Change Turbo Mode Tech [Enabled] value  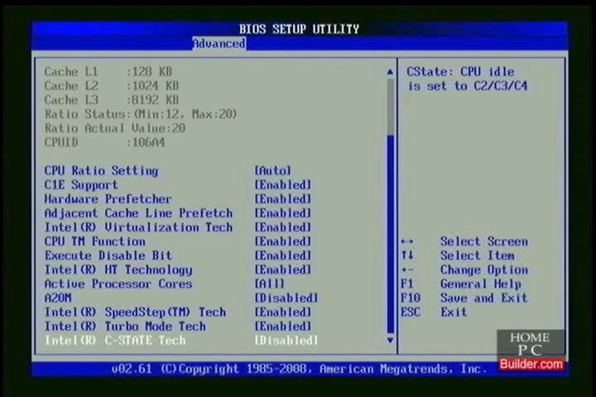[282, 326]
